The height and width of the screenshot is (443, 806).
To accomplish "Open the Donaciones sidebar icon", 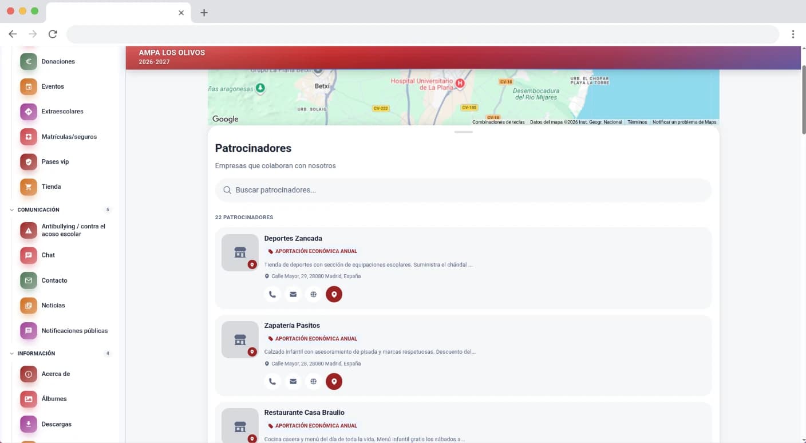I will click(29, 61).
